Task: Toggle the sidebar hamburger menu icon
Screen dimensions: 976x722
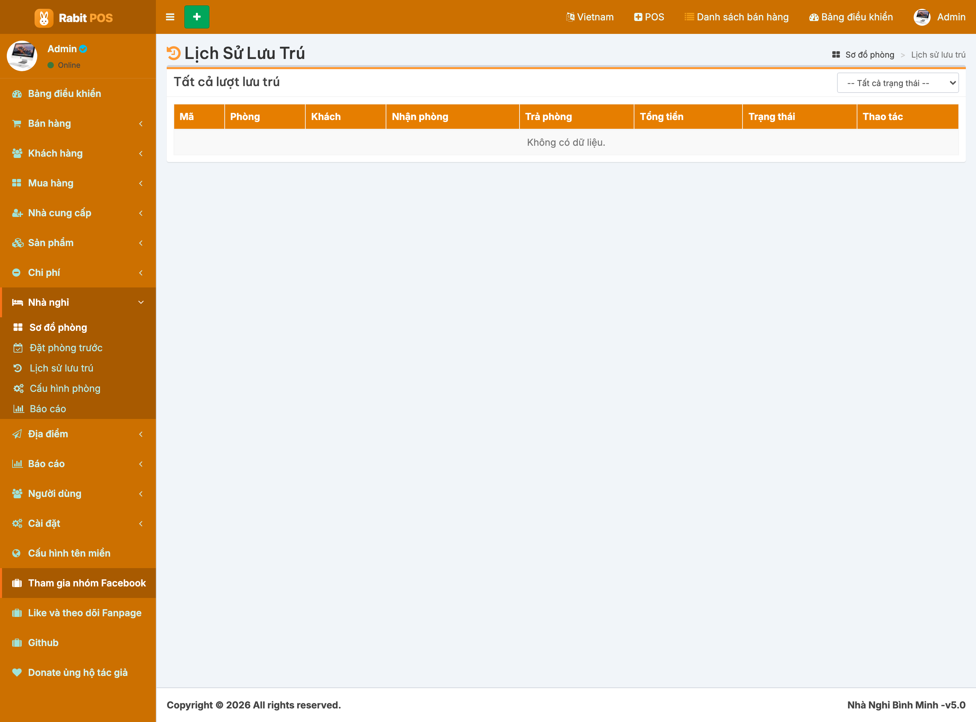Action: [170, 17]
